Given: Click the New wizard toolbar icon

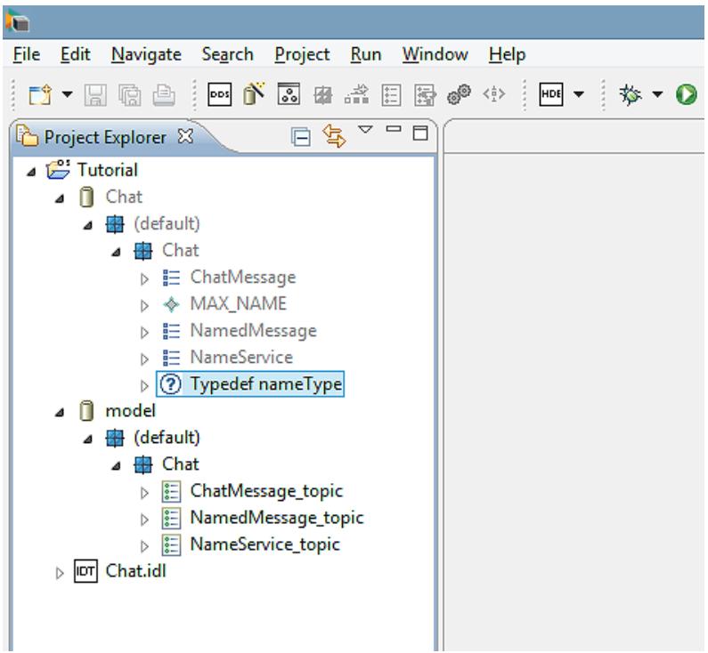Looking at the screenshot, I should point(40,95).
